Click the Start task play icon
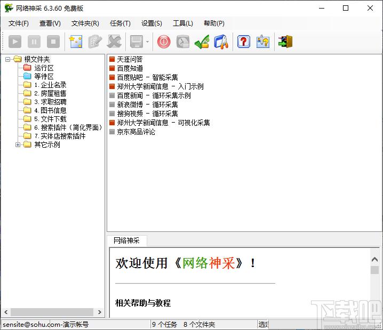The height and width of the screenshot is (330, 383). point(15,42)
